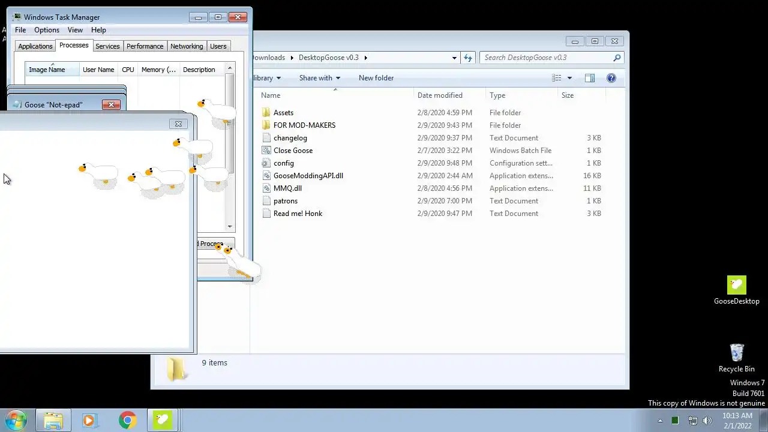Click the Windows Start orb

[x=16, y=420]
